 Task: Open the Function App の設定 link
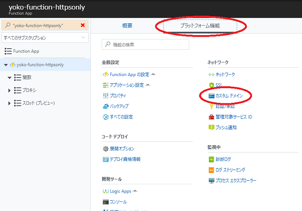click(129, 75)
